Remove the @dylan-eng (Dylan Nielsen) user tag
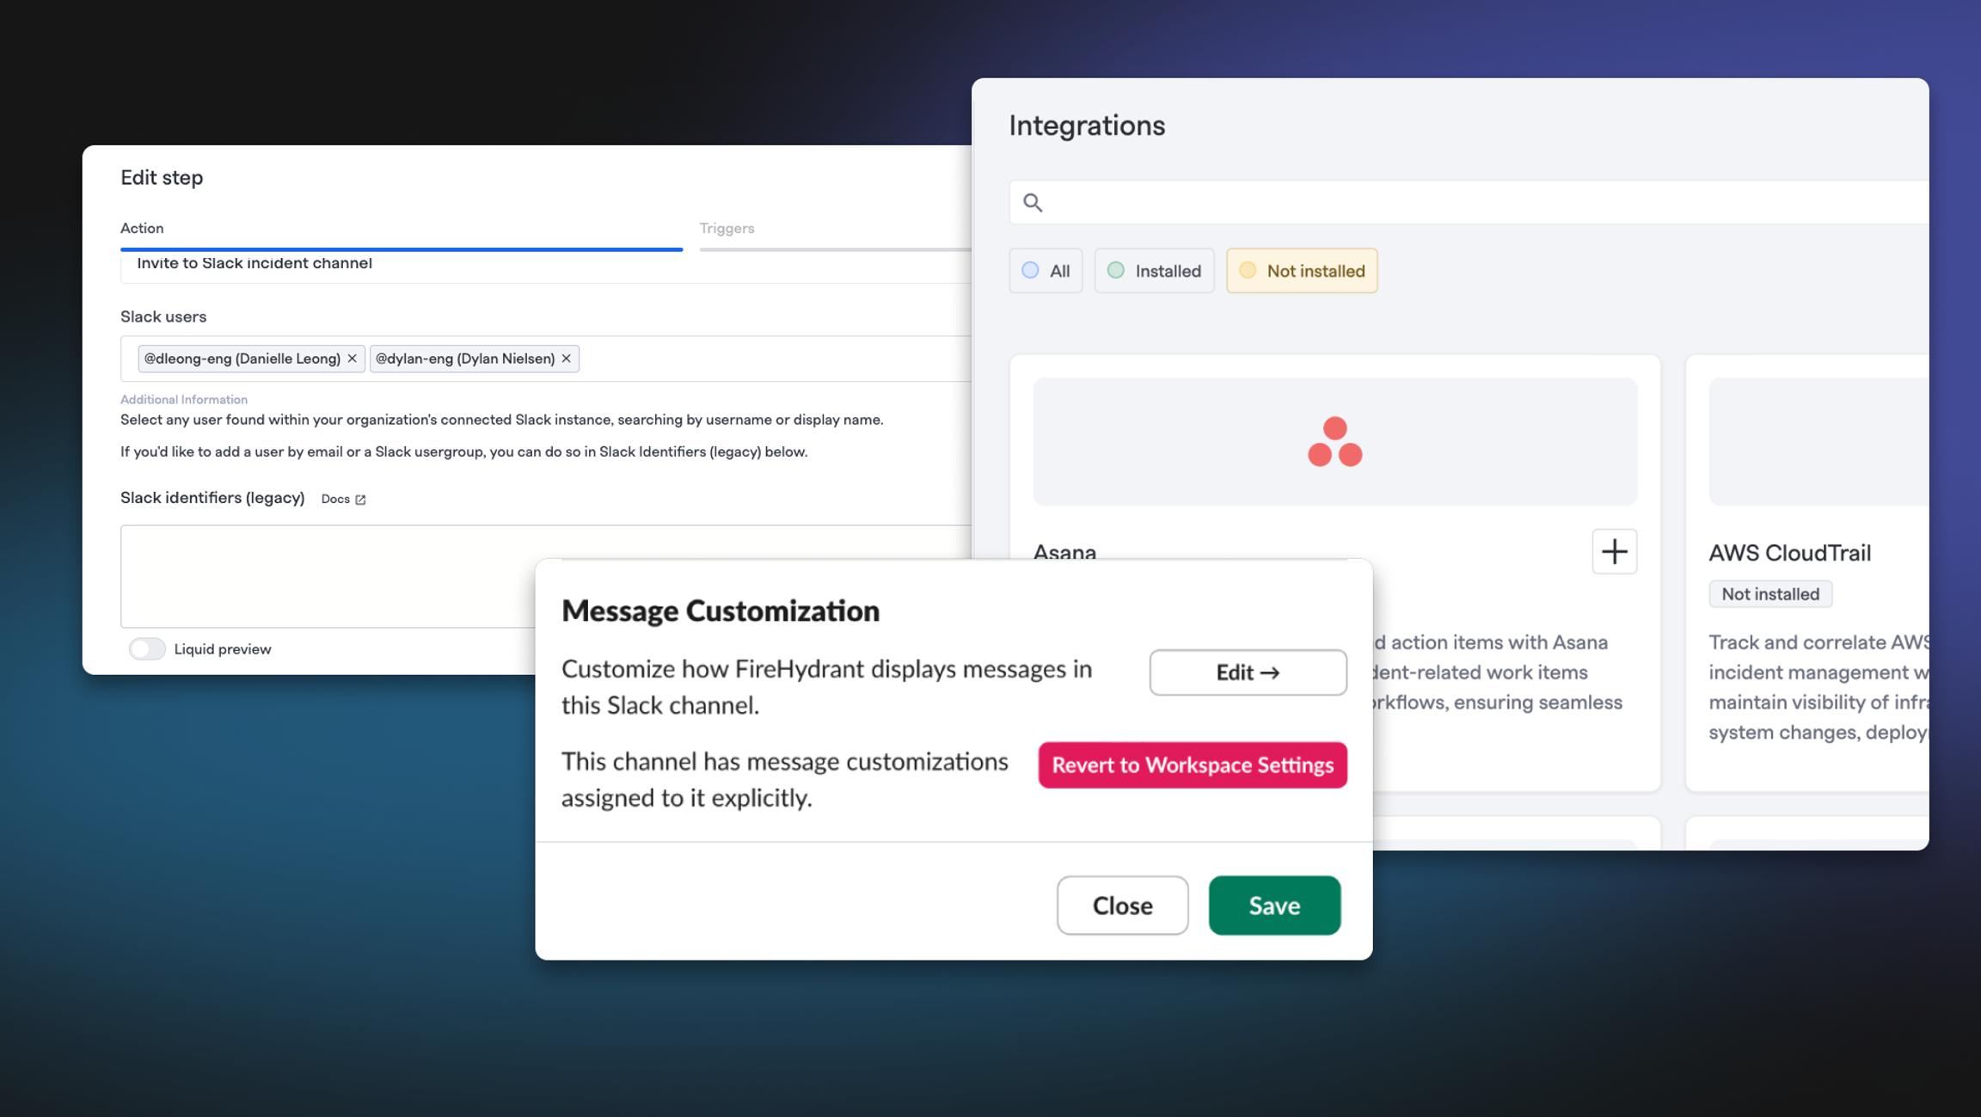This screenshot has height=1117, width=1981. click(566, 359)
